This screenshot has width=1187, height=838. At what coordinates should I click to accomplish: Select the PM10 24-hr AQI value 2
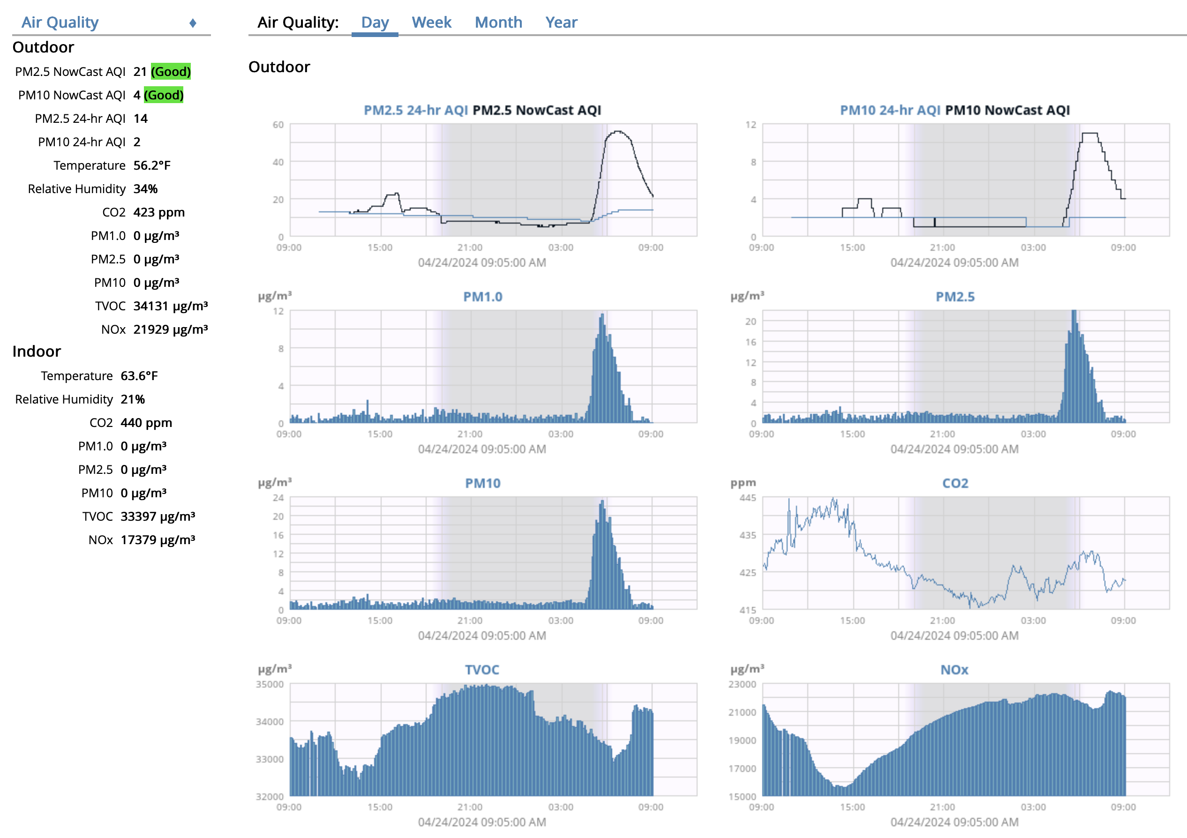pyautogui.click(x=137, y=142)
